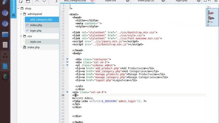Click the ucfirst($_SESSION['admin_login']) code
219x123 pixels.
pyautogui.click(x=115, y=101)
